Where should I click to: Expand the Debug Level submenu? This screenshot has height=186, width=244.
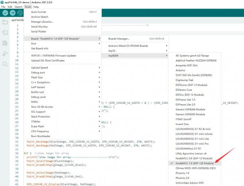pyautogui.click(x=63, y=97)
